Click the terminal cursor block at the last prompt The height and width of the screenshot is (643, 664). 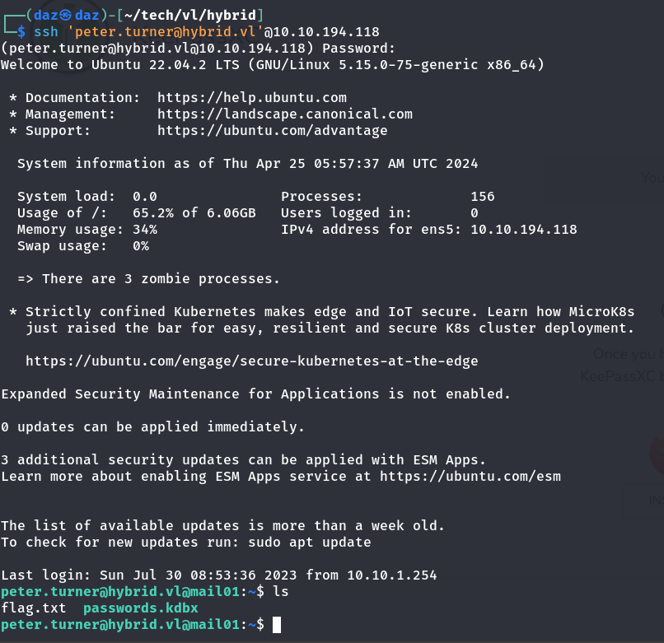[x=277, y=625]
